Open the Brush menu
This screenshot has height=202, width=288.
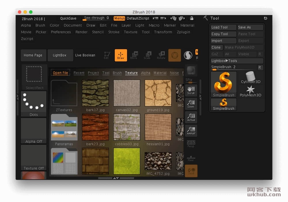point(40,25)
